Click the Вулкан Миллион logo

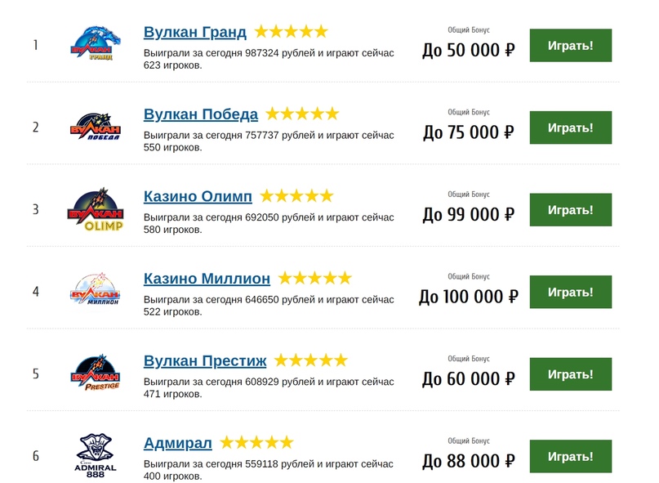[x=96, y=289]
